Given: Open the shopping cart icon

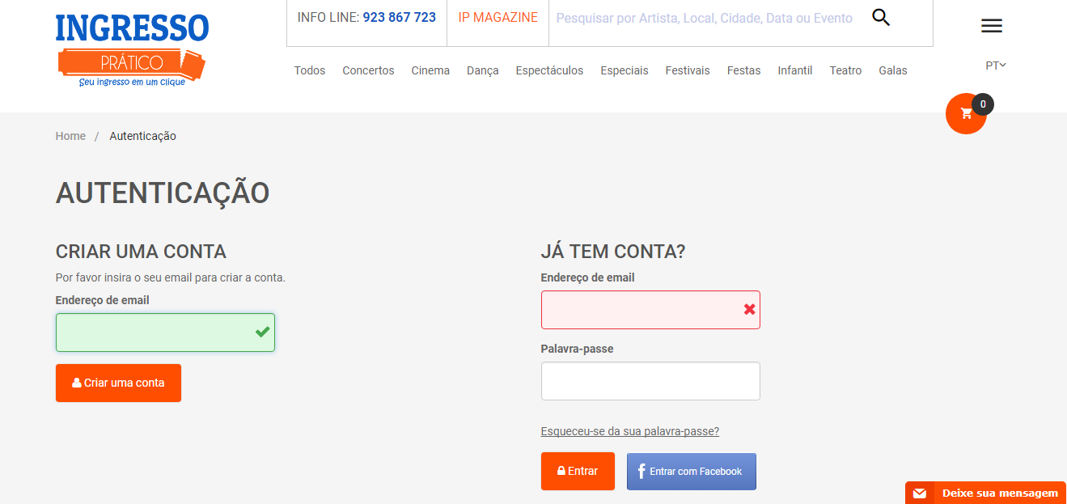Looking at the screenshot, I should coord(966,113).
